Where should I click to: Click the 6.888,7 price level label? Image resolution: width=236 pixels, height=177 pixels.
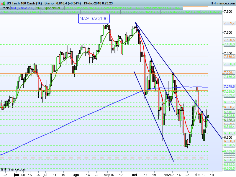(229, 107)
